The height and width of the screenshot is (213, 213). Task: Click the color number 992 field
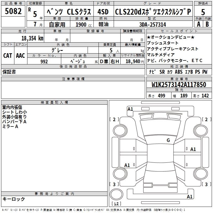pos(44,62)
